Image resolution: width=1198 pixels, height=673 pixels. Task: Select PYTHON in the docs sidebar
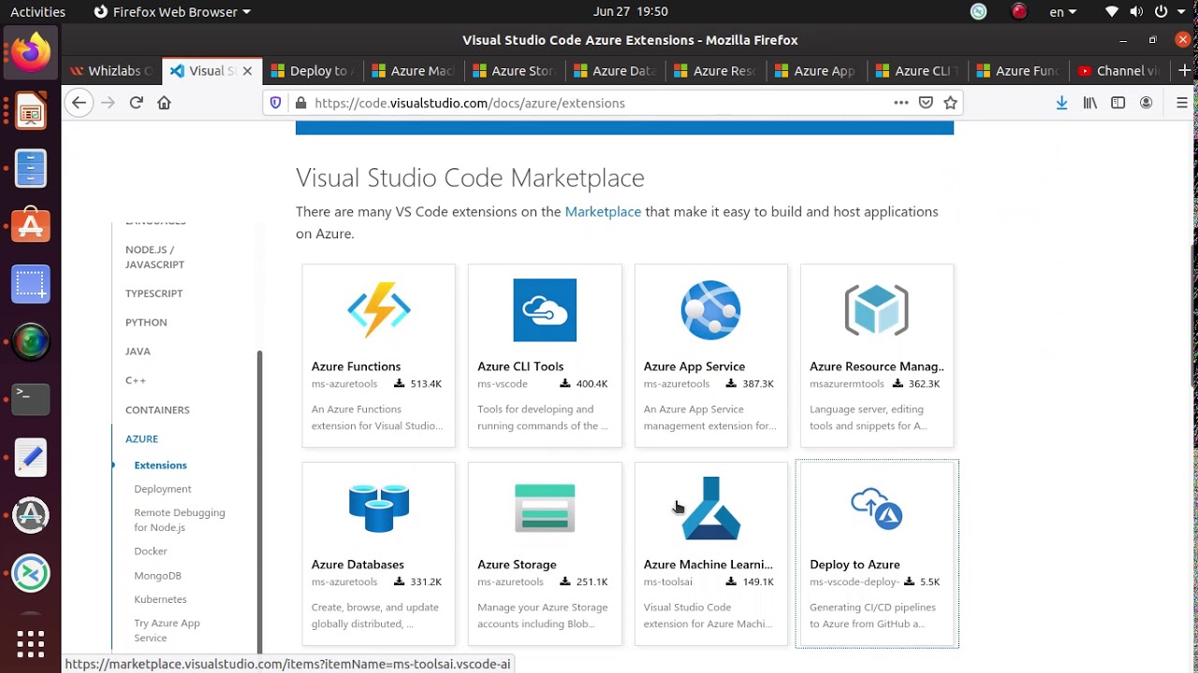tap(146, 322)
